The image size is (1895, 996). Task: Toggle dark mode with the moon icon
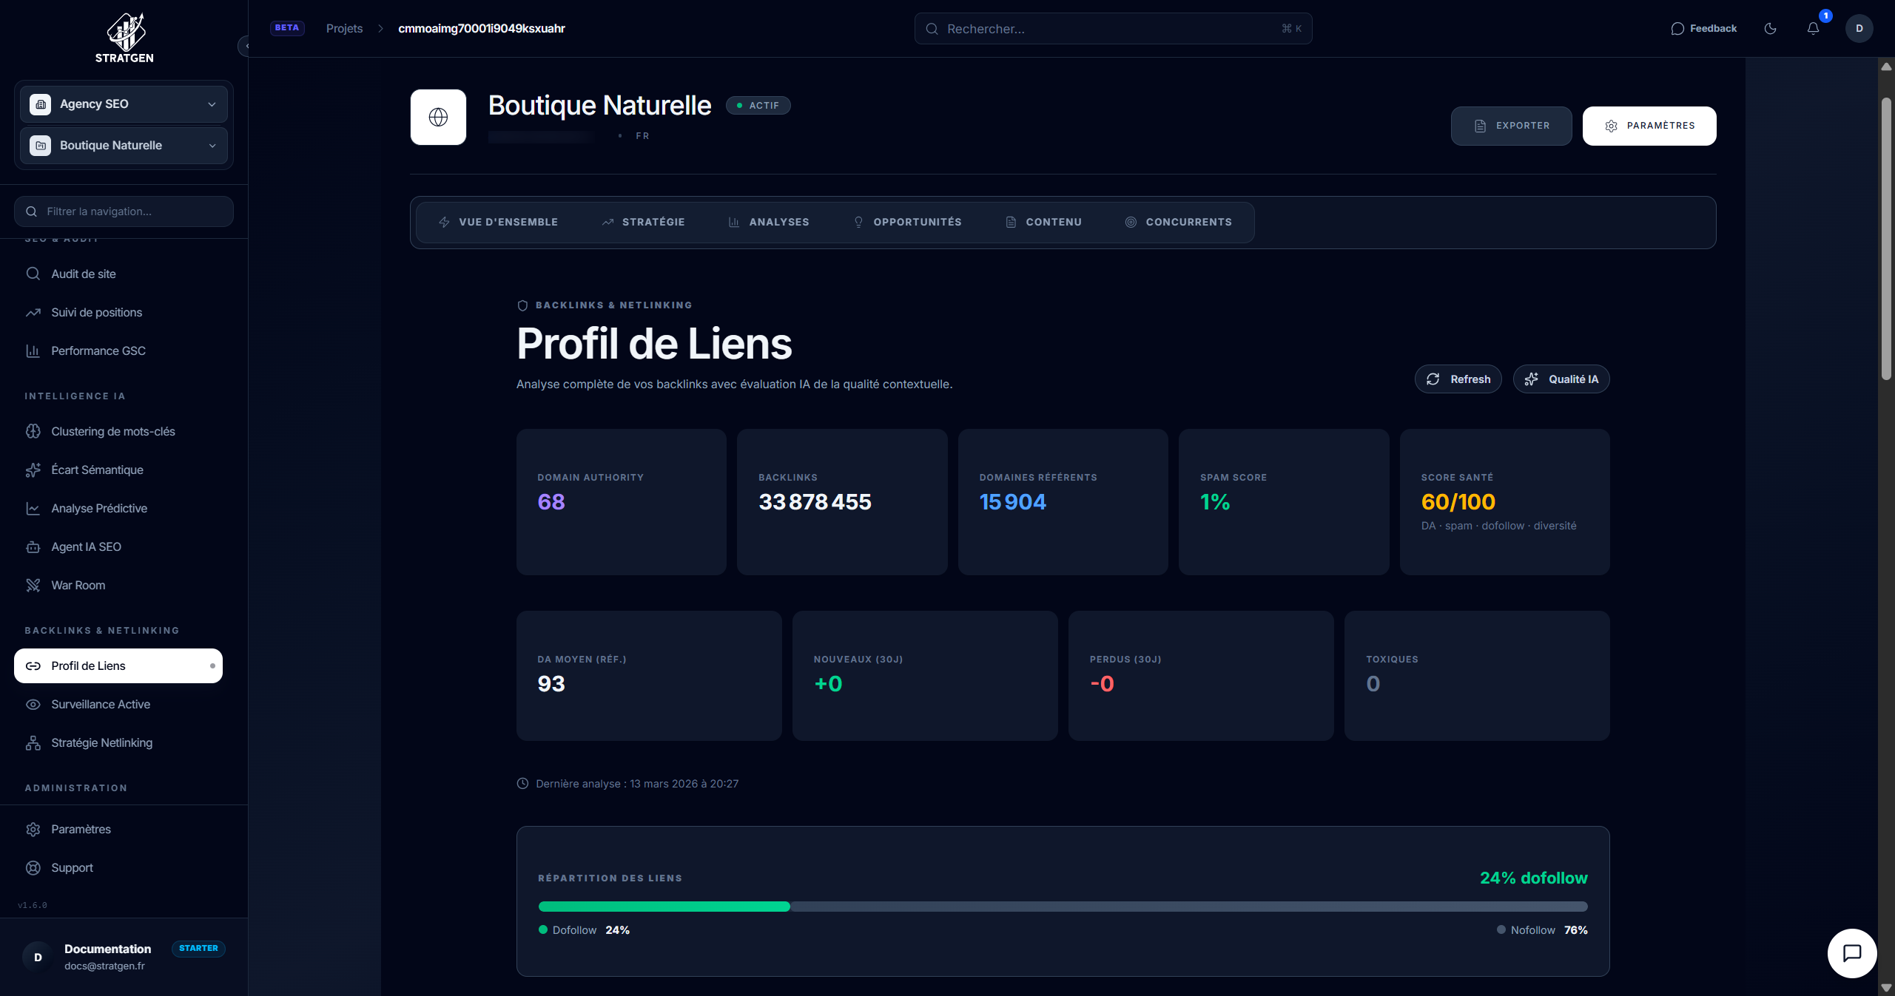(1770, 28)
